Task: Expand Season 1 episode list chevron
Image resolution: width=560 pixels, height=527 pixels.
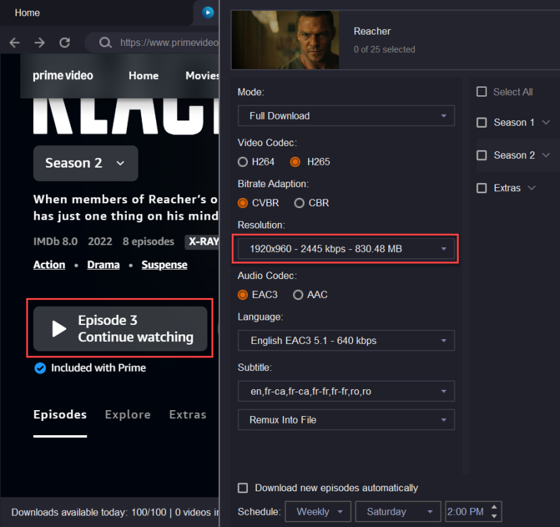Action: pos(546,122)
